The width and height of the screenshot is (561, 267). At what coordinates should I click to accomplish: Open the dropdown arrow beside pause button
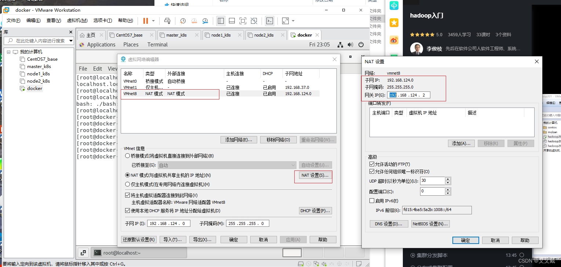pos(153,21)
